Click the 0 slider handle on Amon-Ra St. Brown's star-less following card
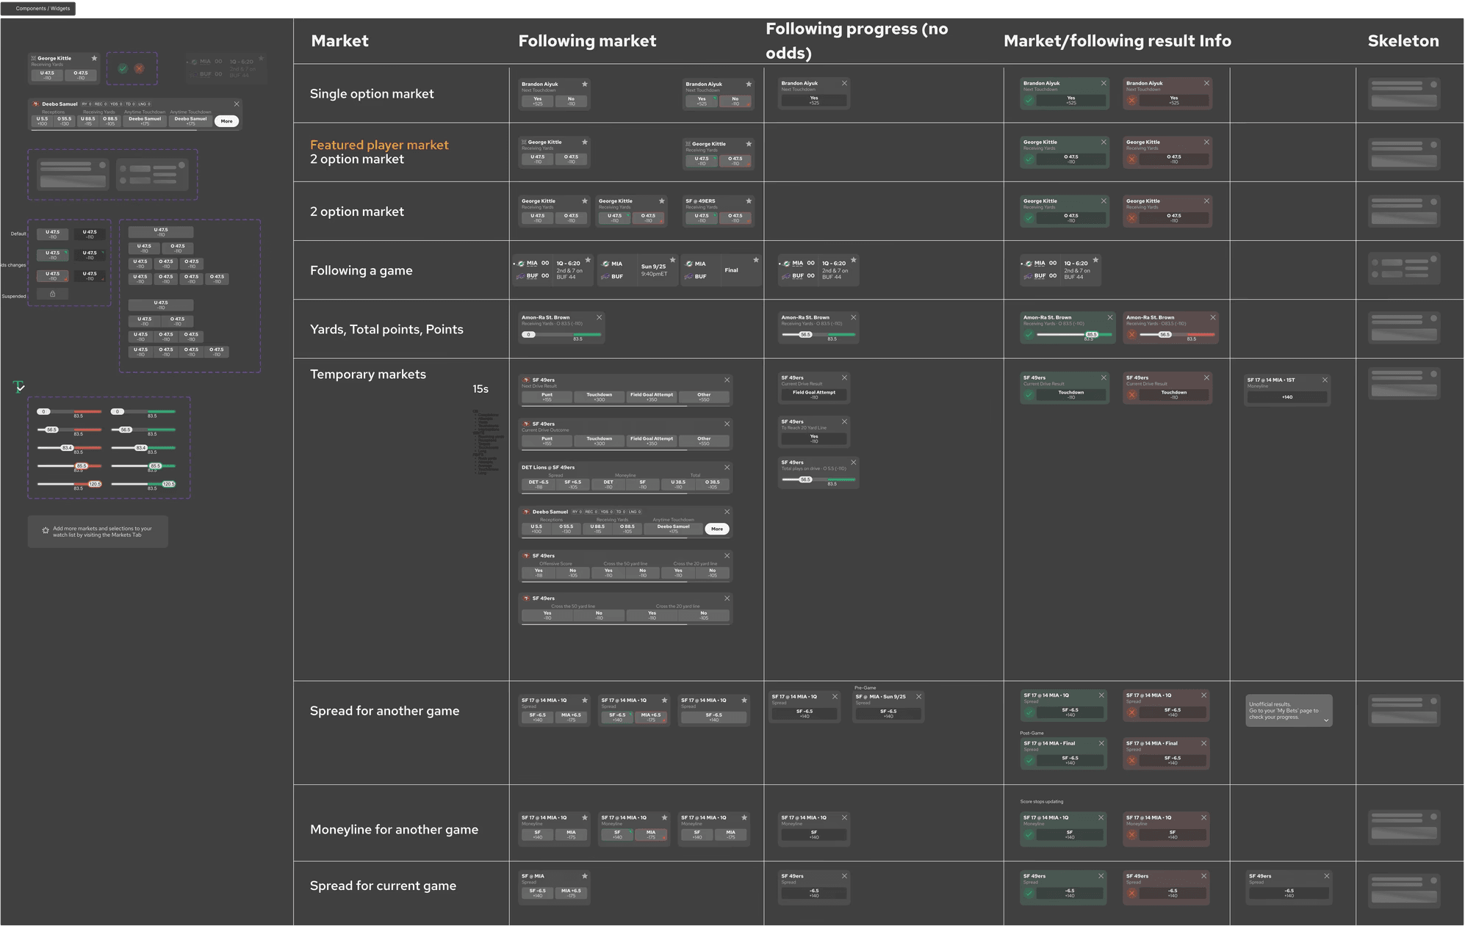Viewport: 1465px width, 926px height. pyautogui.click(x=528, y=335)
